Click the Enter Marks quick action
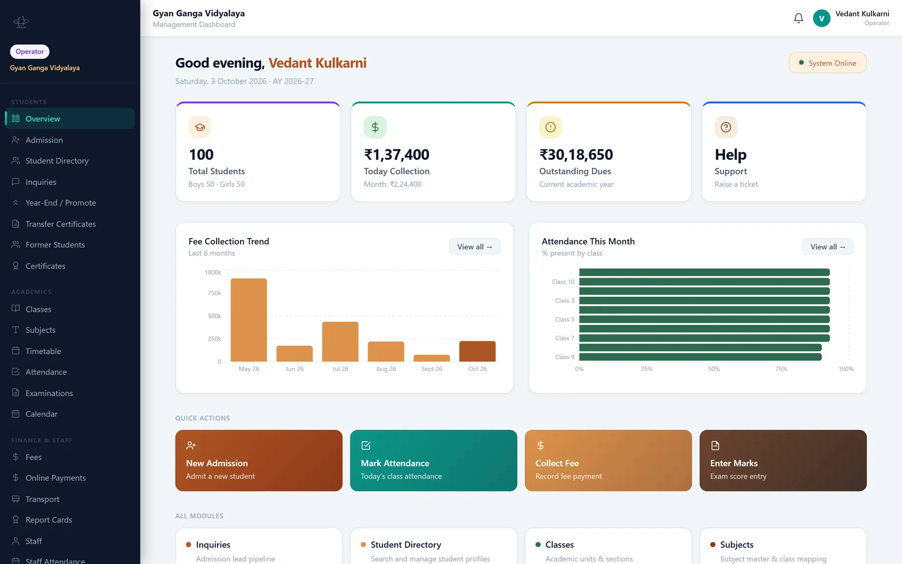This screenshot has height=564, width=902. [x=783, y=460]
